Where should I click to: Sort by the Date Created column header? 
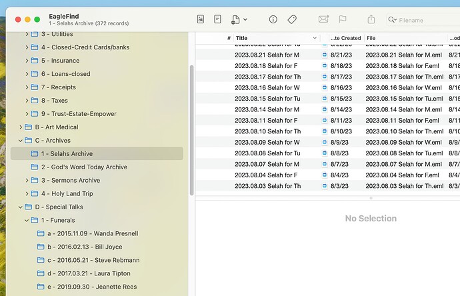346,38
